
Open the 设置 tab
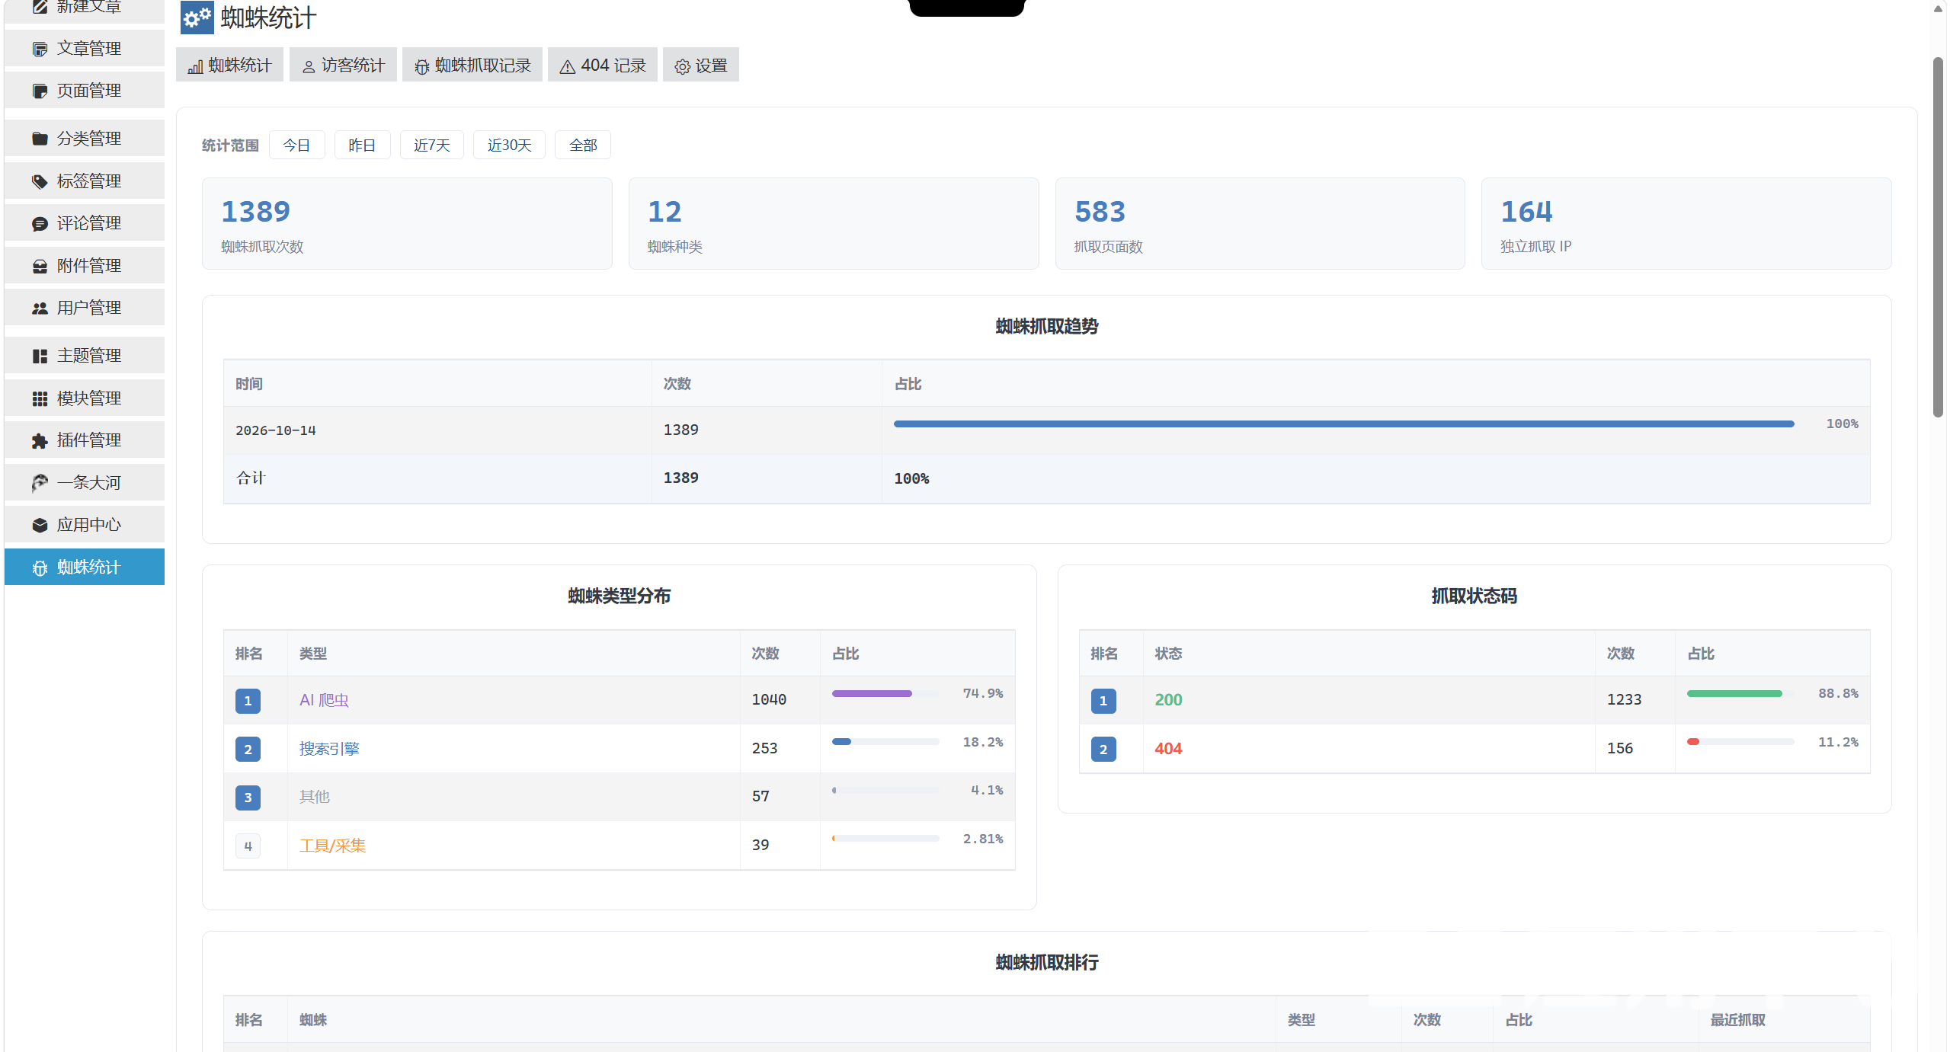pyautogui.click(x=701, y=65)
